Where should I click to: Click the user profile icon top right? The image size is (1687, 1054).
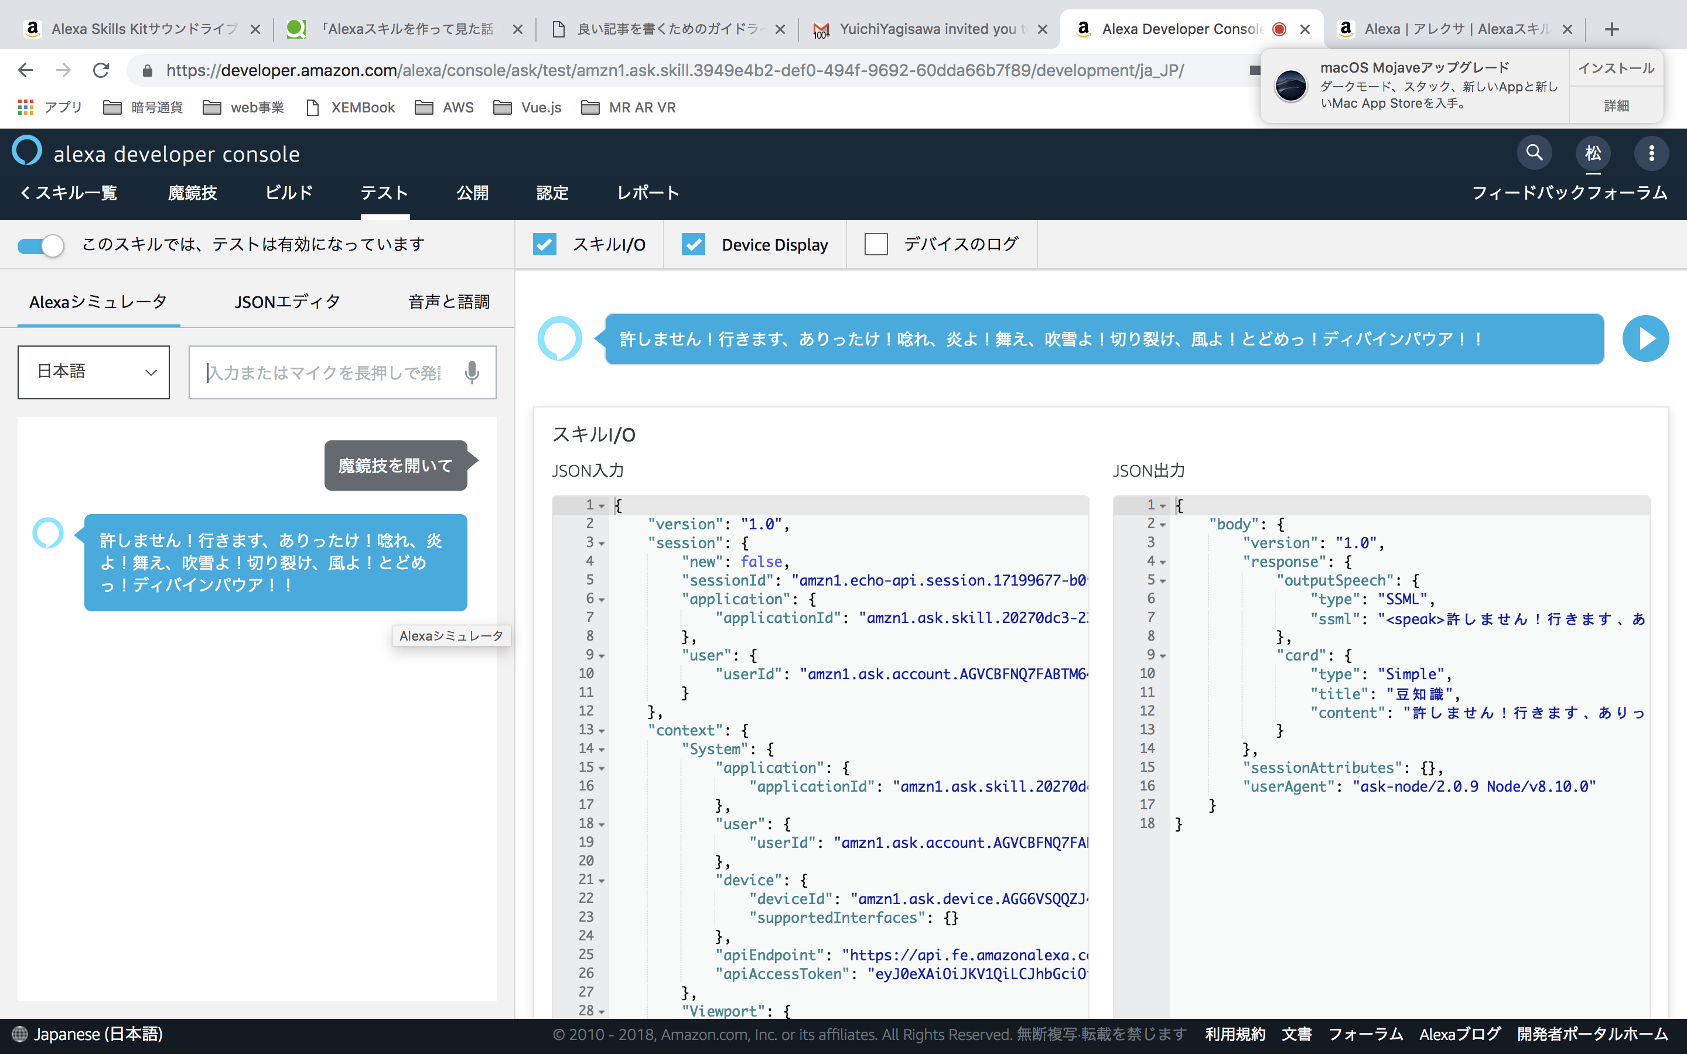(x=1592, y=153)
